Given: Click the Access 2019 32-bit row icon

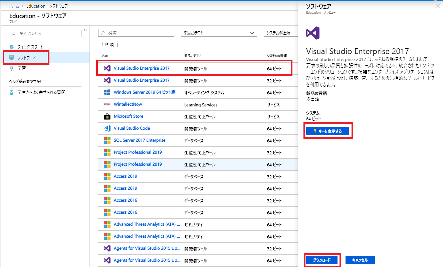Looking at the screenshot, I should [x=107, y=176].
